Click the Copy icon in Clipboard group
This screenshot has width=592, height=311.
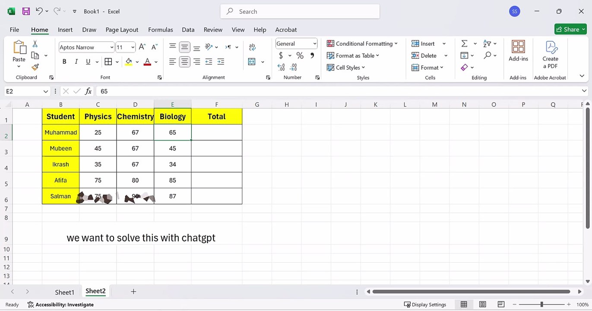[x=35, y=56]
